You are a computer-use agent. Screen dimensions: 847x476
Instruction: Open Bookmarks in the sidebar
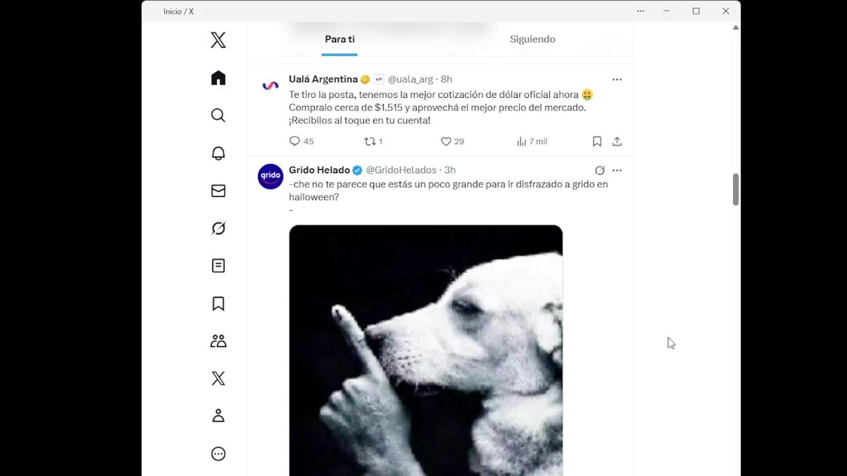(218, 303)
